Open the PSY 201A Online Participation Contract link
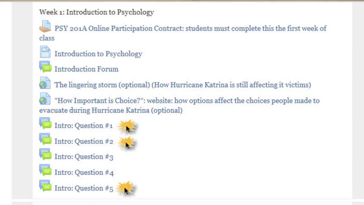This screenshot has width=364, height=205. tap(190, 28)
